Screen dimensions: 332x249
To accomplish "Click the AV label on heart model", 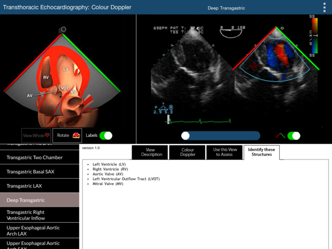I will 29,96.
